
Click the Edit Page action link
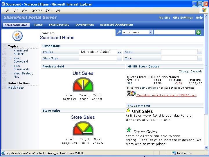point(17,88)
